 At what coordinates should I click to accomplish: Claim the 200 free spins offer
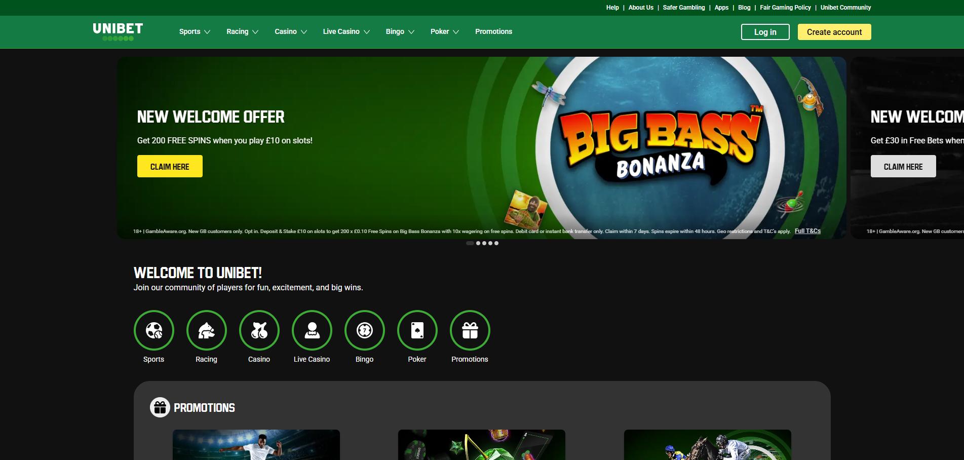click(x=170, y=166)
